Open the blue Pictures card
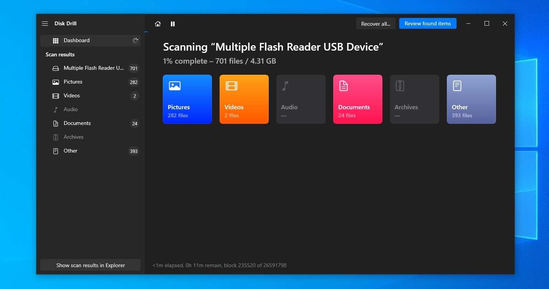 pyautogui.click(x=187, y=99)
